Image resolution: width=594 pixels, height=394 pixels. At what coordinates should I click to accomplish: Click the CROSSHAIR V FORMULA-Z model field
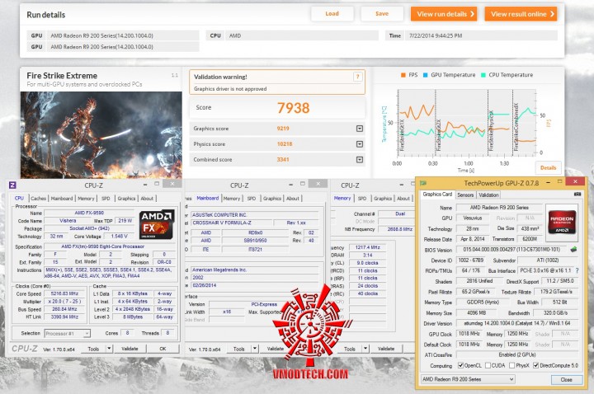tap(231, 223)
